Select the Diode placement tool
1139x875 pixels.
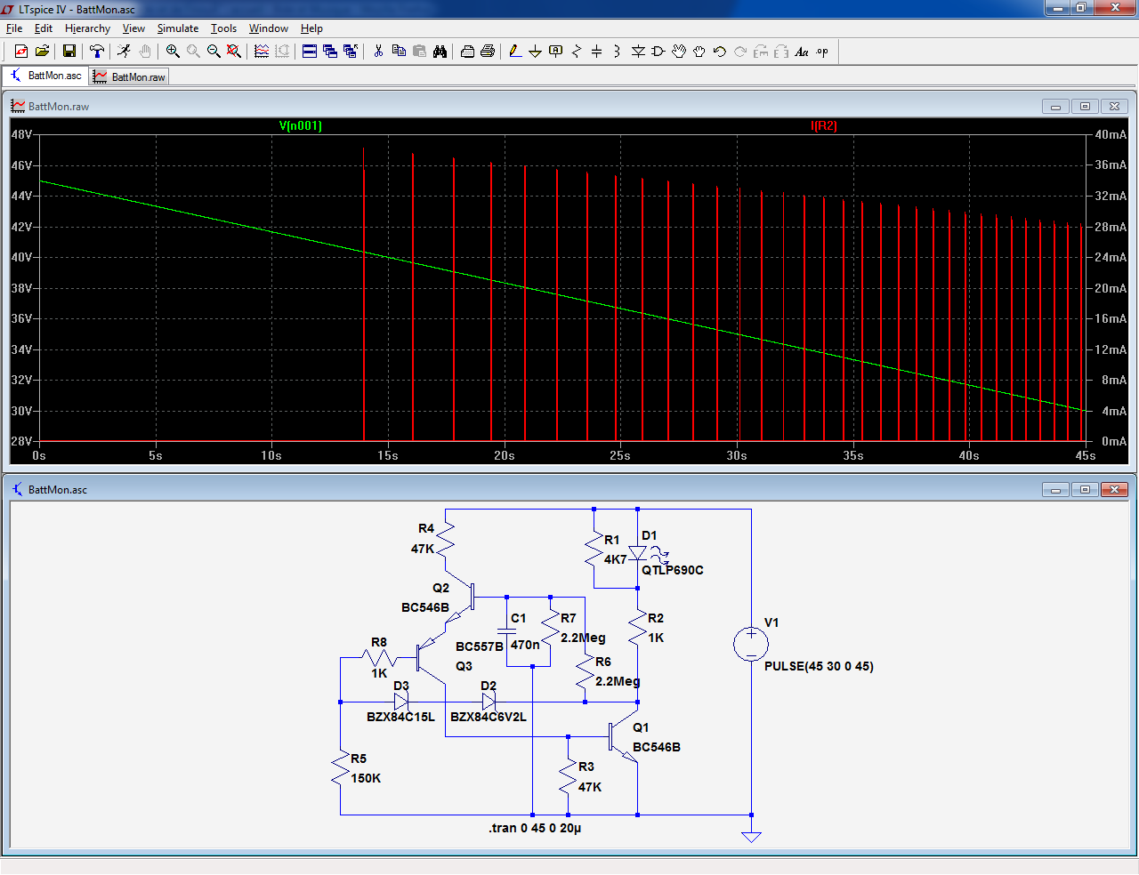(638, 52)
